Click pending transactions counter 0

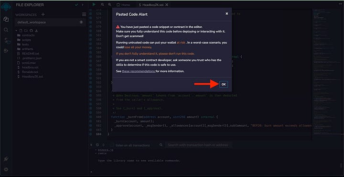103,145
